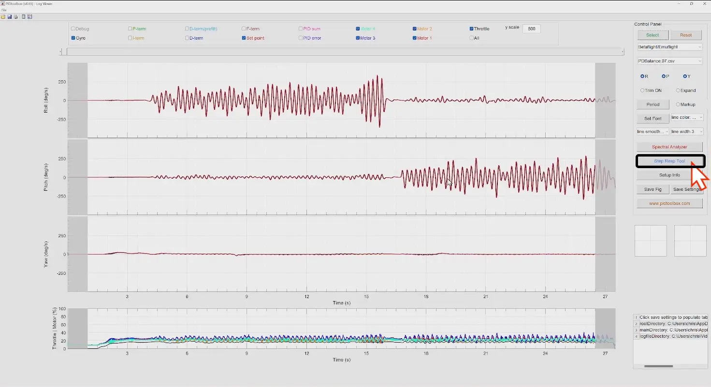Click the Period button
The height and width of the screenshot is (387, 711).
click(x=653, y=104)
